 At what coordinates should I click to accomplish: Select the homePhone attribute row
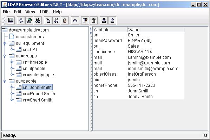tap(139, 85)
